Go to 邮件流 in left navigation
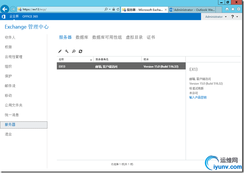The height and width of the screenshot is (173, 244). point(10,86)
